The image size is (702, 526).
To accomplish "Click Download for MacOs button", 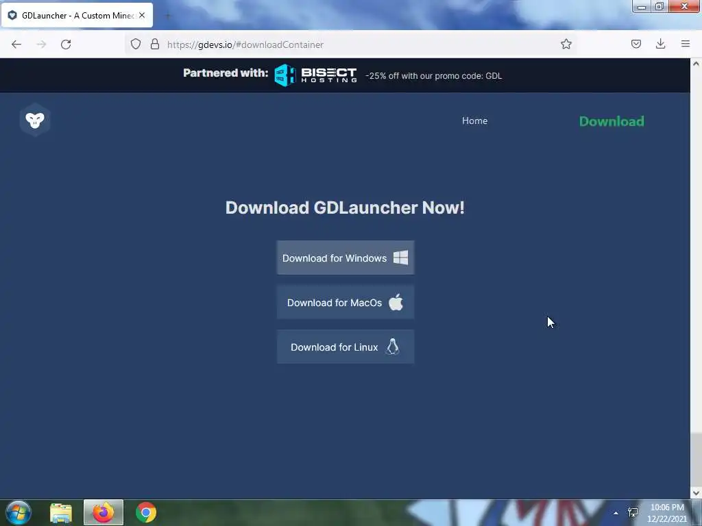I will (346, 302).
